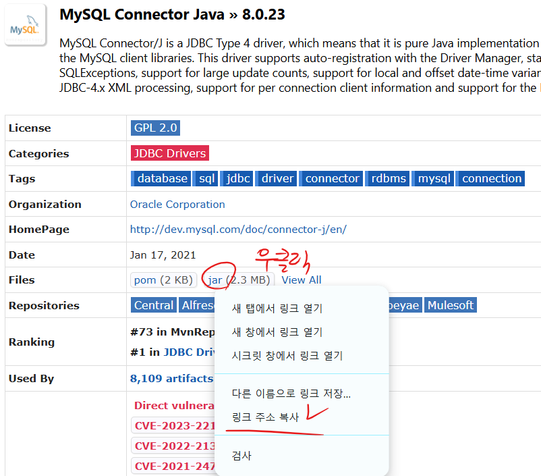
Task: Click the '#73 in MvnRep' ranking text
Action: click(172, 332)
